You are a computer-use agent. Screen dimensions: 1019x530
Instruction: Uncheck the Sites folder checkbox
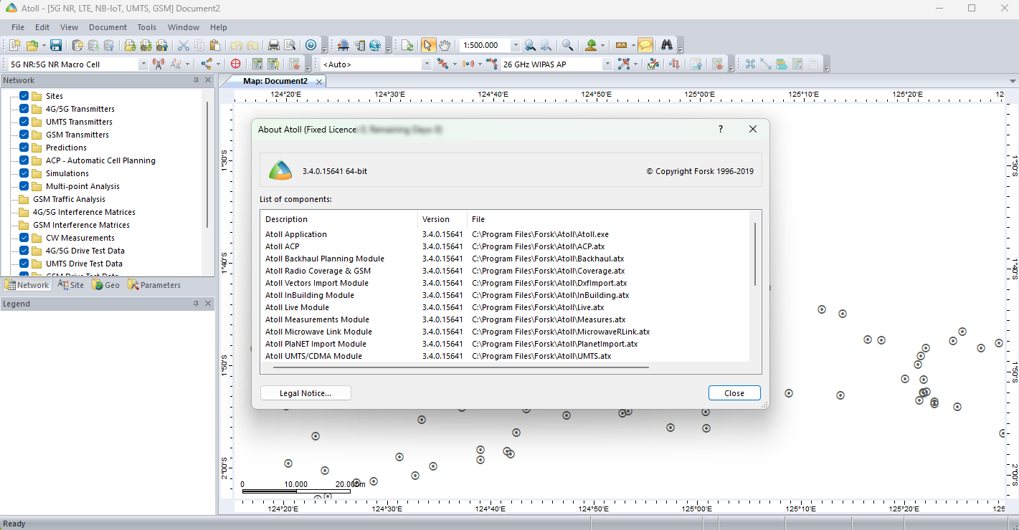coord(24,96)
